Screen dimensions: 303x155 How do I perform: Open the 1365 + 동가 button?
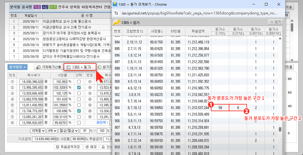(80, 67)
